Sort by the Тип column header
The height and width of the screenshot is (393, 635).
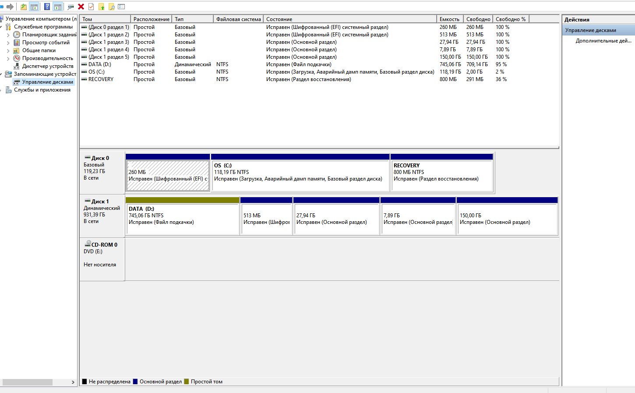point(192,19)
